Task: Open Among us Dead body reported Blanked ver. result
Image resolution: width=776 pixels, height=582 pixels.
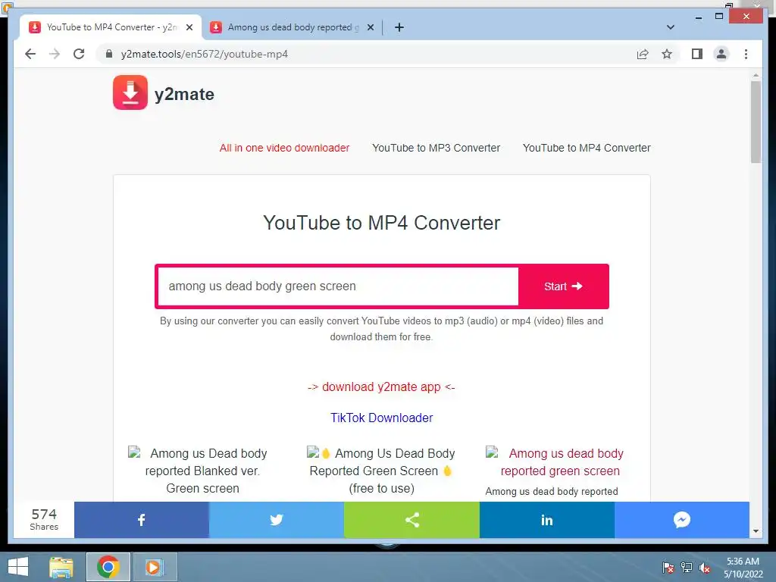Action: pyautogui.click(x=202, y=471)
